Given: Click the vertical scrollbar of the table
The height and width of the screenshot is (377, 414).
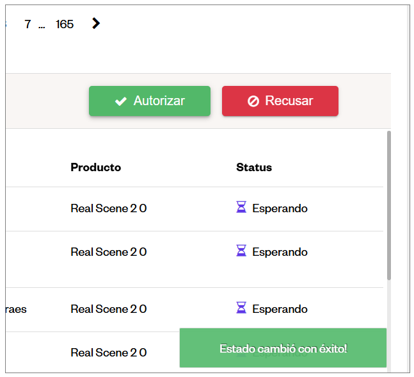Looking at the screenshot, I should [389, 205].
